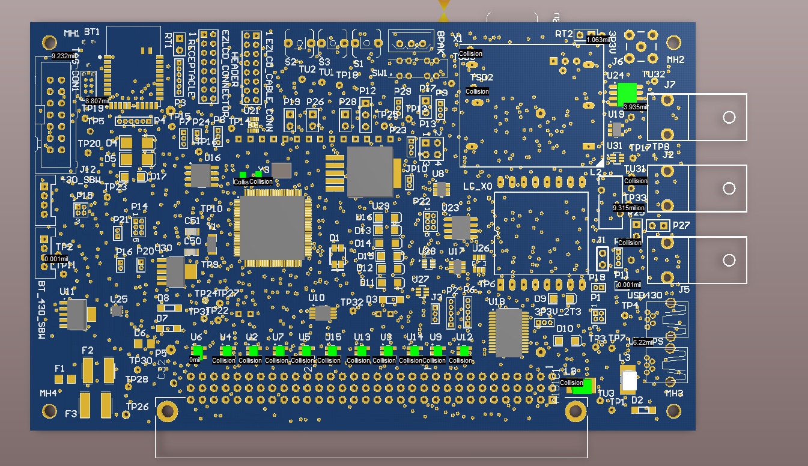Toggle the Collision marker near inductor L8
The width and height of the screenshot is (808, 466).
[571, 382]
